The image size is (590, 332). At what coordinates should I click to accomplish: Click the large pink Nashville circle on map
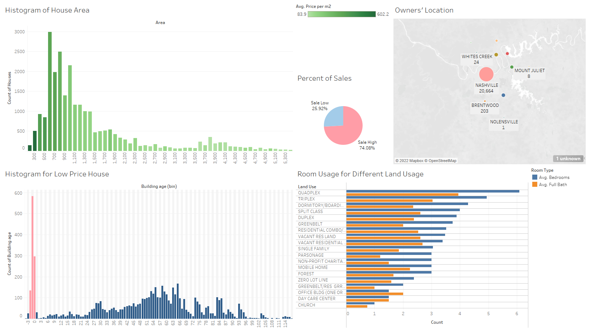tap(486, 74)
